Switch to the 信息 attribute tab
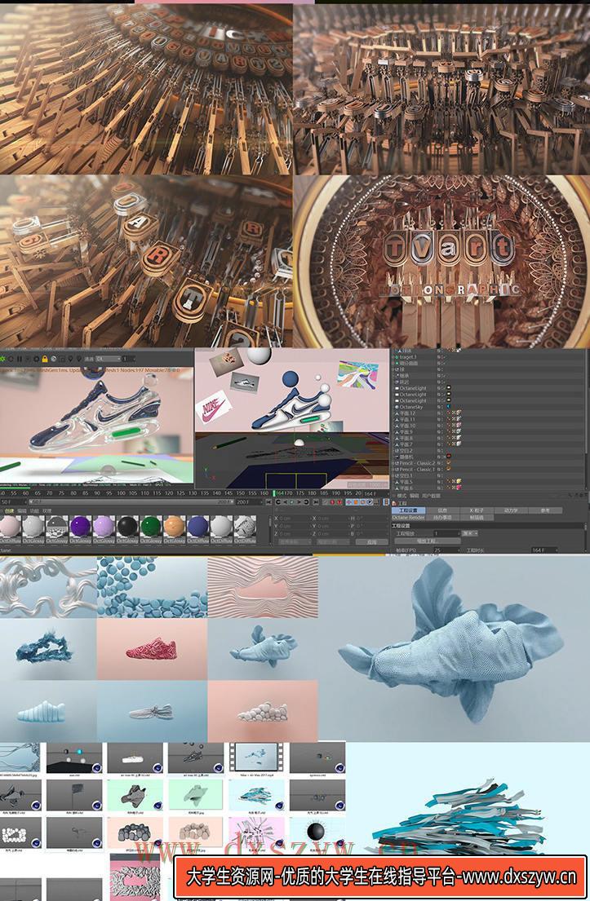Image resolution: width=590 pixels, height=901 pixels. pos(442,510)
